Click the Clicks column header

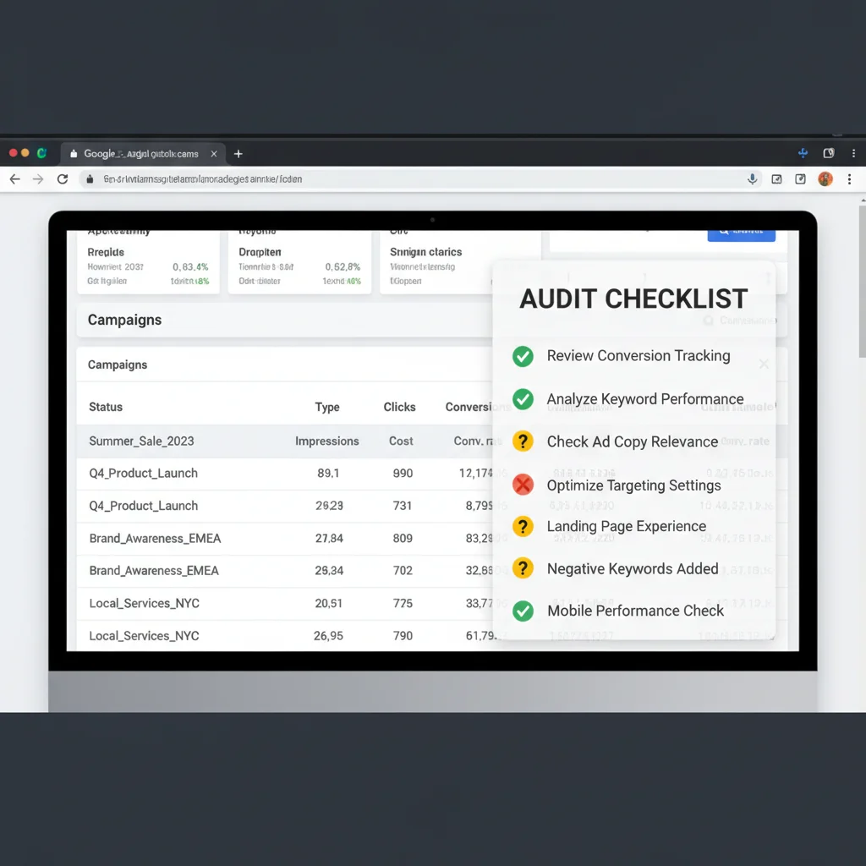coord(399,407)
